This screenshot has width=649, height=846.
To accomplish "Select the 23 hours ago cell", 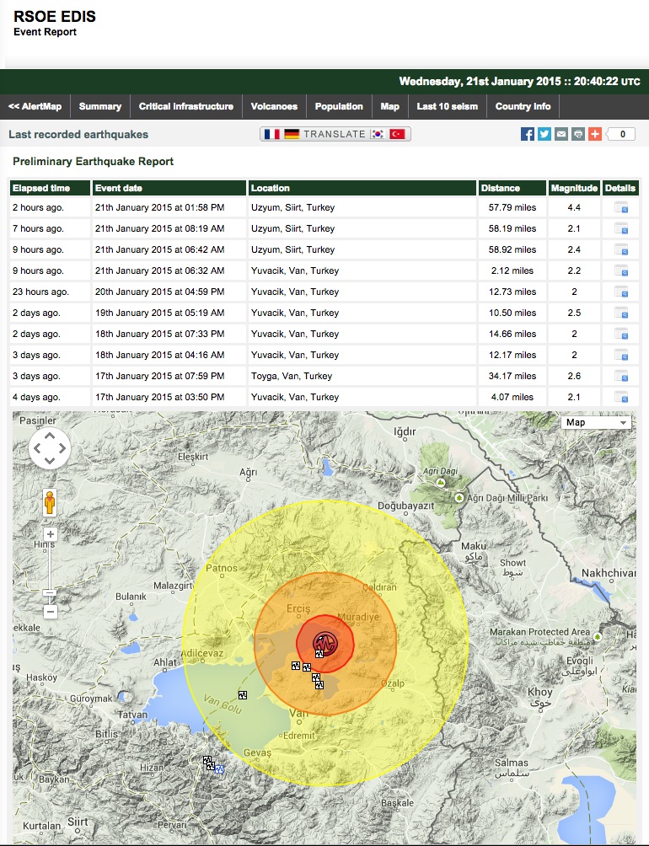I will 50,292.
